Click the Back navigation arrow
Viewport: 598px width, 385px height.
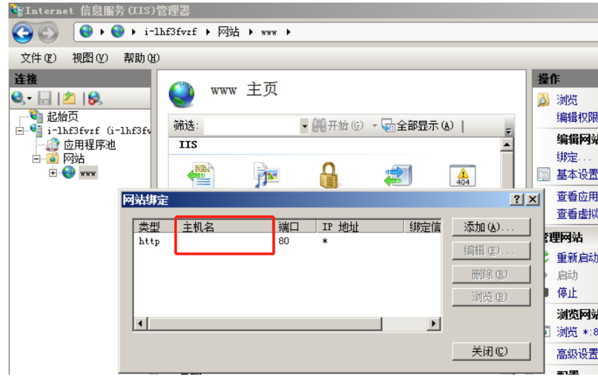coord(23,33)
